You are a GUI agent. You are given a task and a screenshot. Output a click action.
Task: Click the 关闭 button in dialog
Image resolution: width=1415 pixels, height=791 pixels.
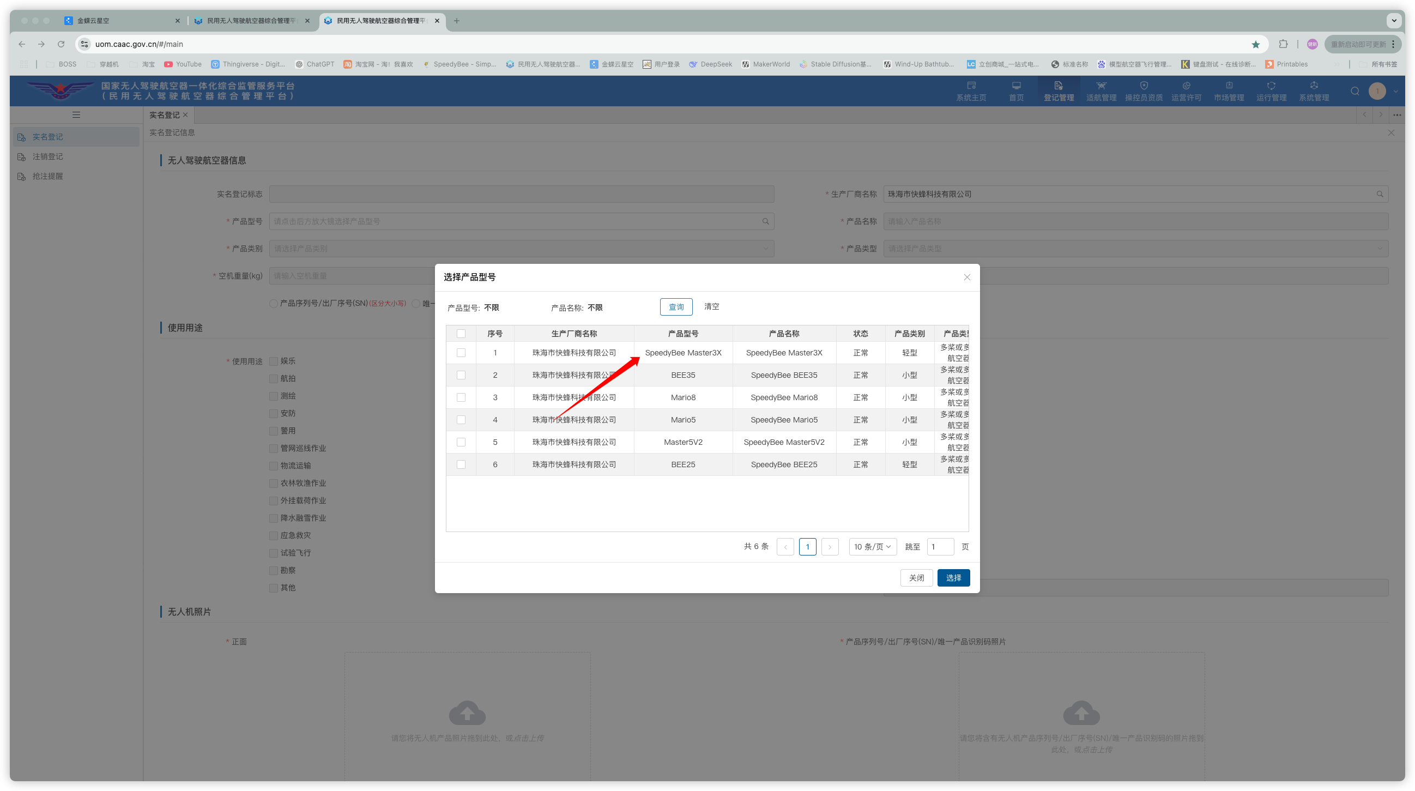coord(916,578)
